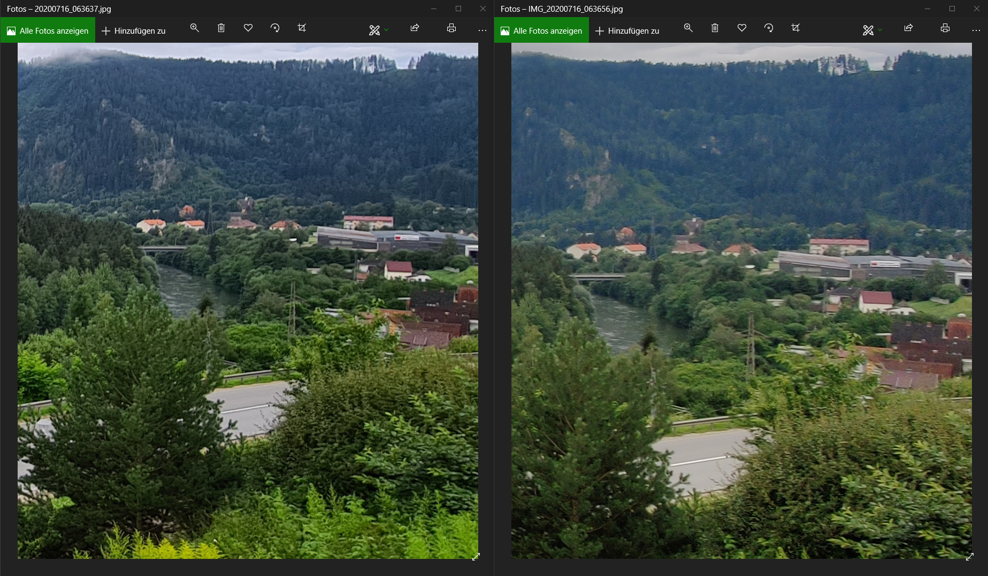Toggle favorite heart in right window
This screenshot has width=988, height=576.
(x=742, y=28)
